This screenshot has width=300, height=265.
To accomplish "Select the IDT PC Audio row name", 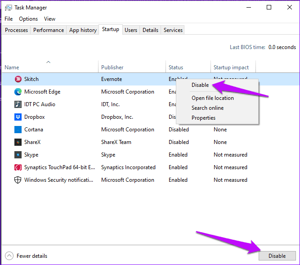I will click(x=40, y=104).
